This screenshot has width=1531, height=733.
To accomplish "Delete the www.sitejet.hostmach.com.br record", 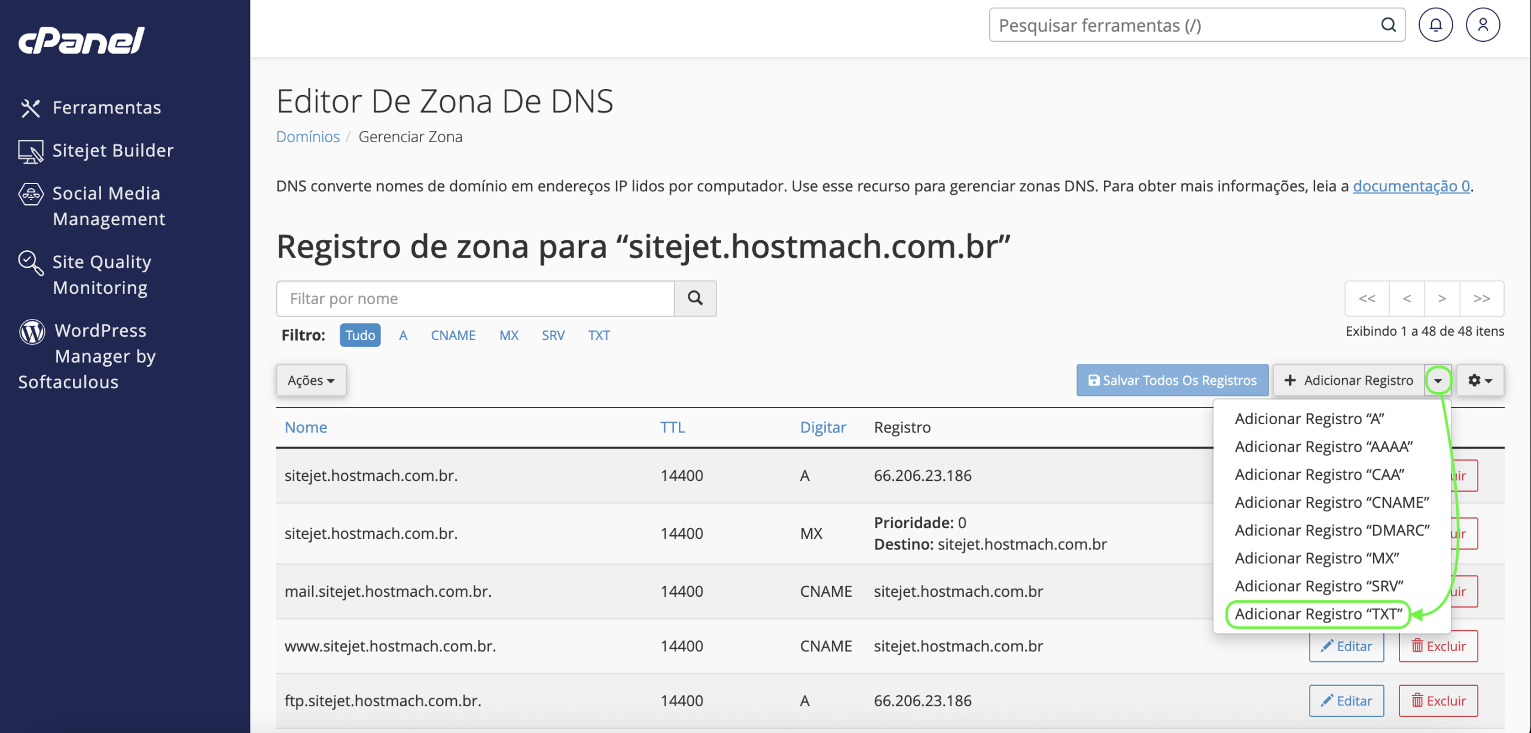I will click(1438, 646).
